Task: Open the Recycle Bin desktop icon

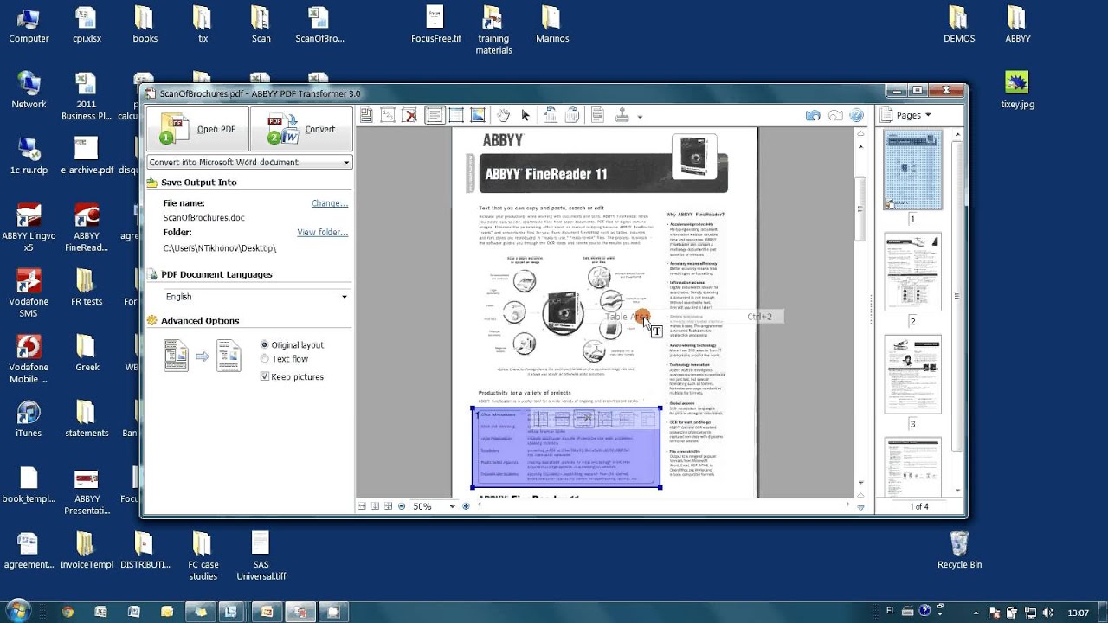Action: [959, 550]
